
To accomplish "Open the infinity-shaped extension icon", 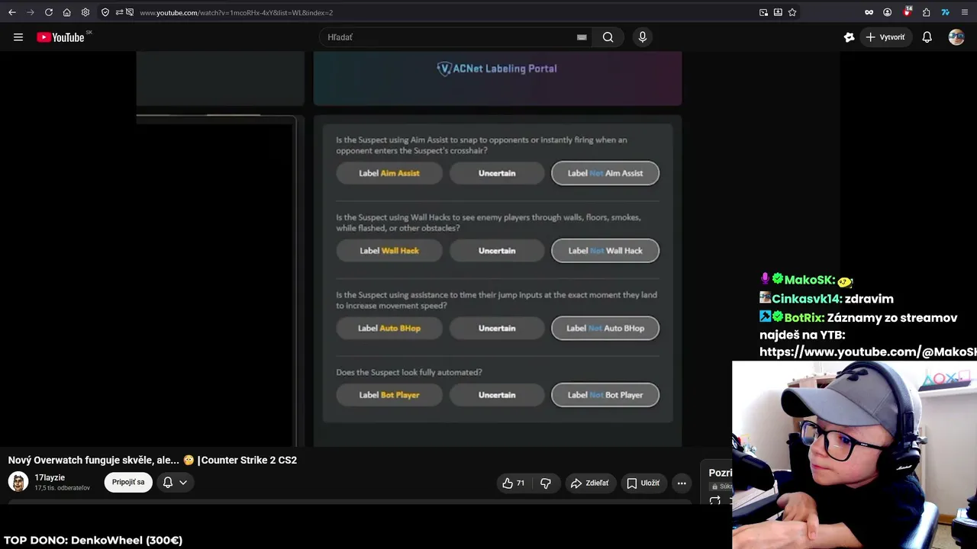I will click(869, 12).
